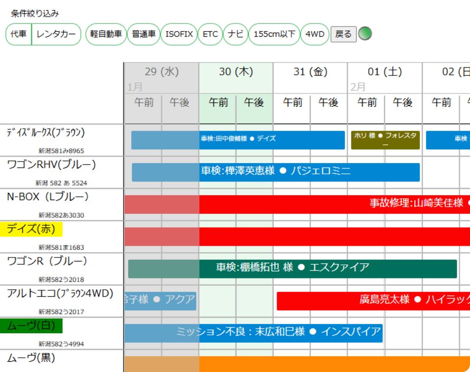This screenshot has width=470, height=372.
Task: Click plate number 新潟 582 あ 5524
Action: pos(61,183)
